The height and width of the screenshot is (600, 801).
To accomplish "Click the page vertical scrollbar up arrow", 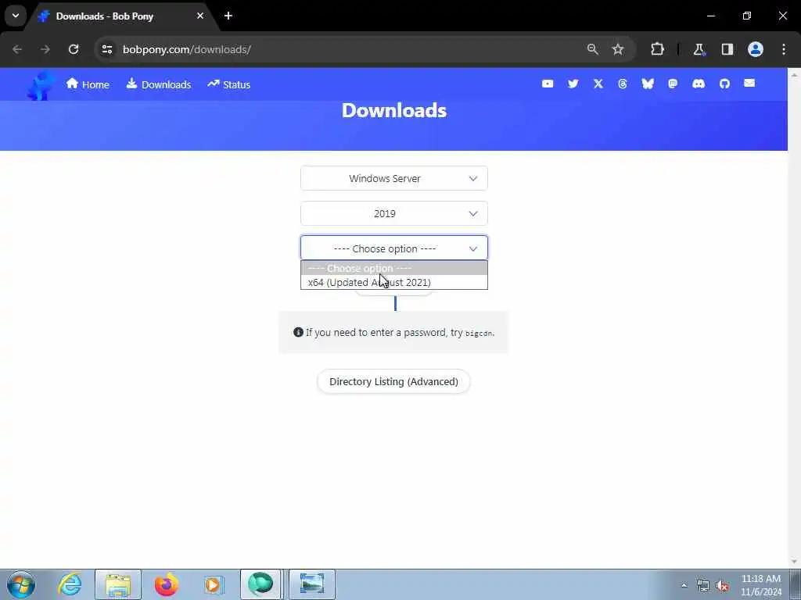I will click(795, 74).
